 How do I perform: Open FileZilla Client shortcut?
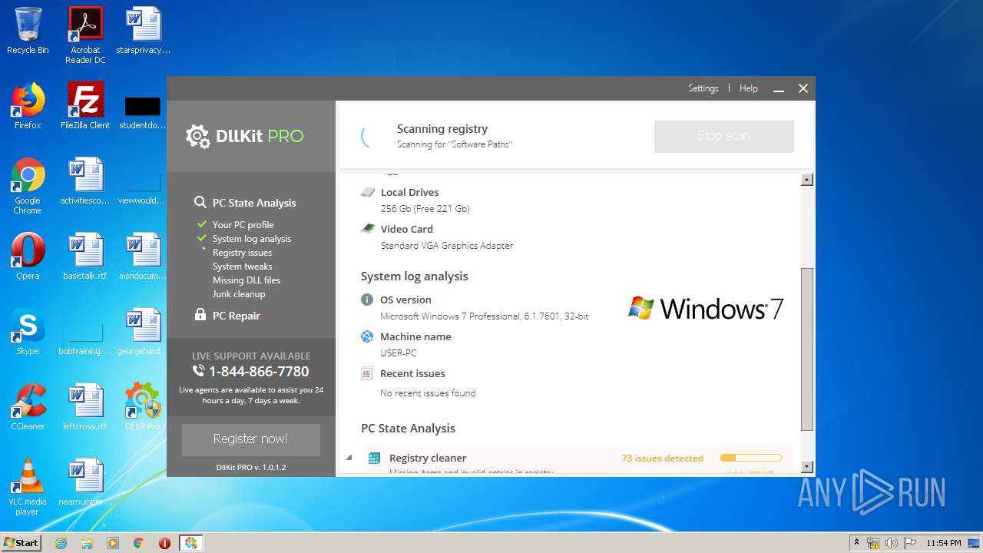[85, 105]
